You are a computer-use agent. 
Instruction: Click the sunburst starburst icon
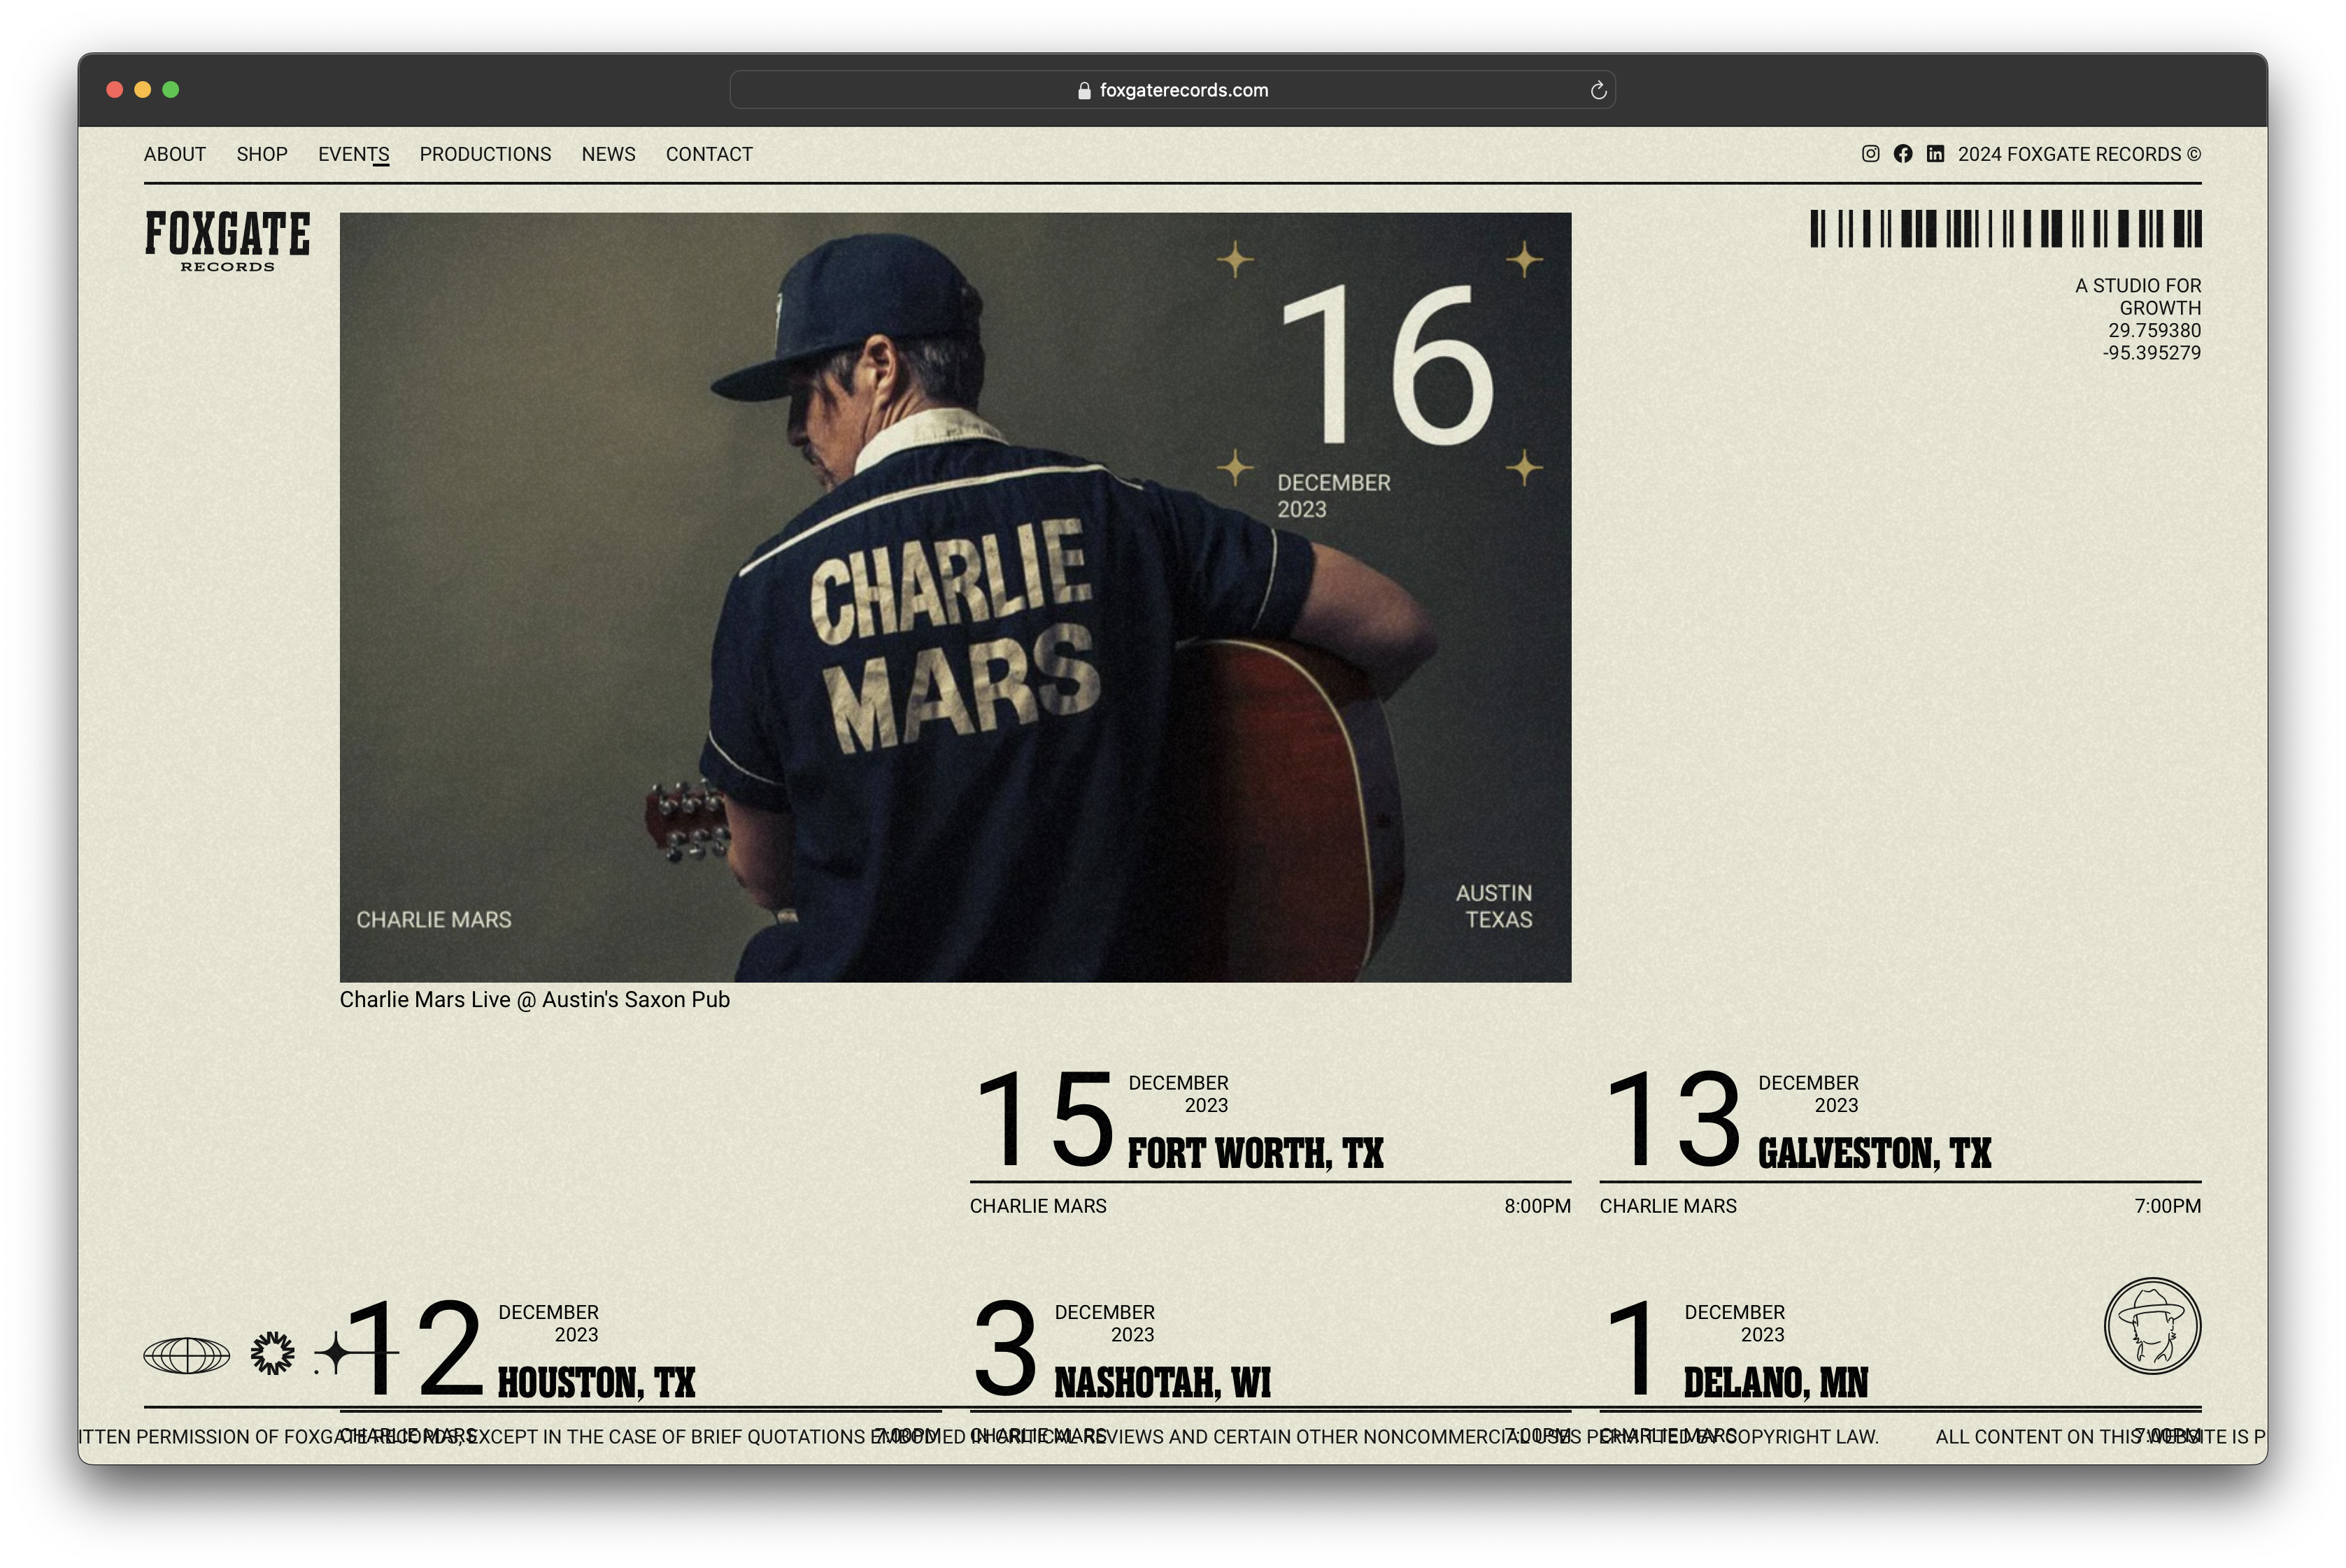pyautogui.click(x=272, y=1354)
